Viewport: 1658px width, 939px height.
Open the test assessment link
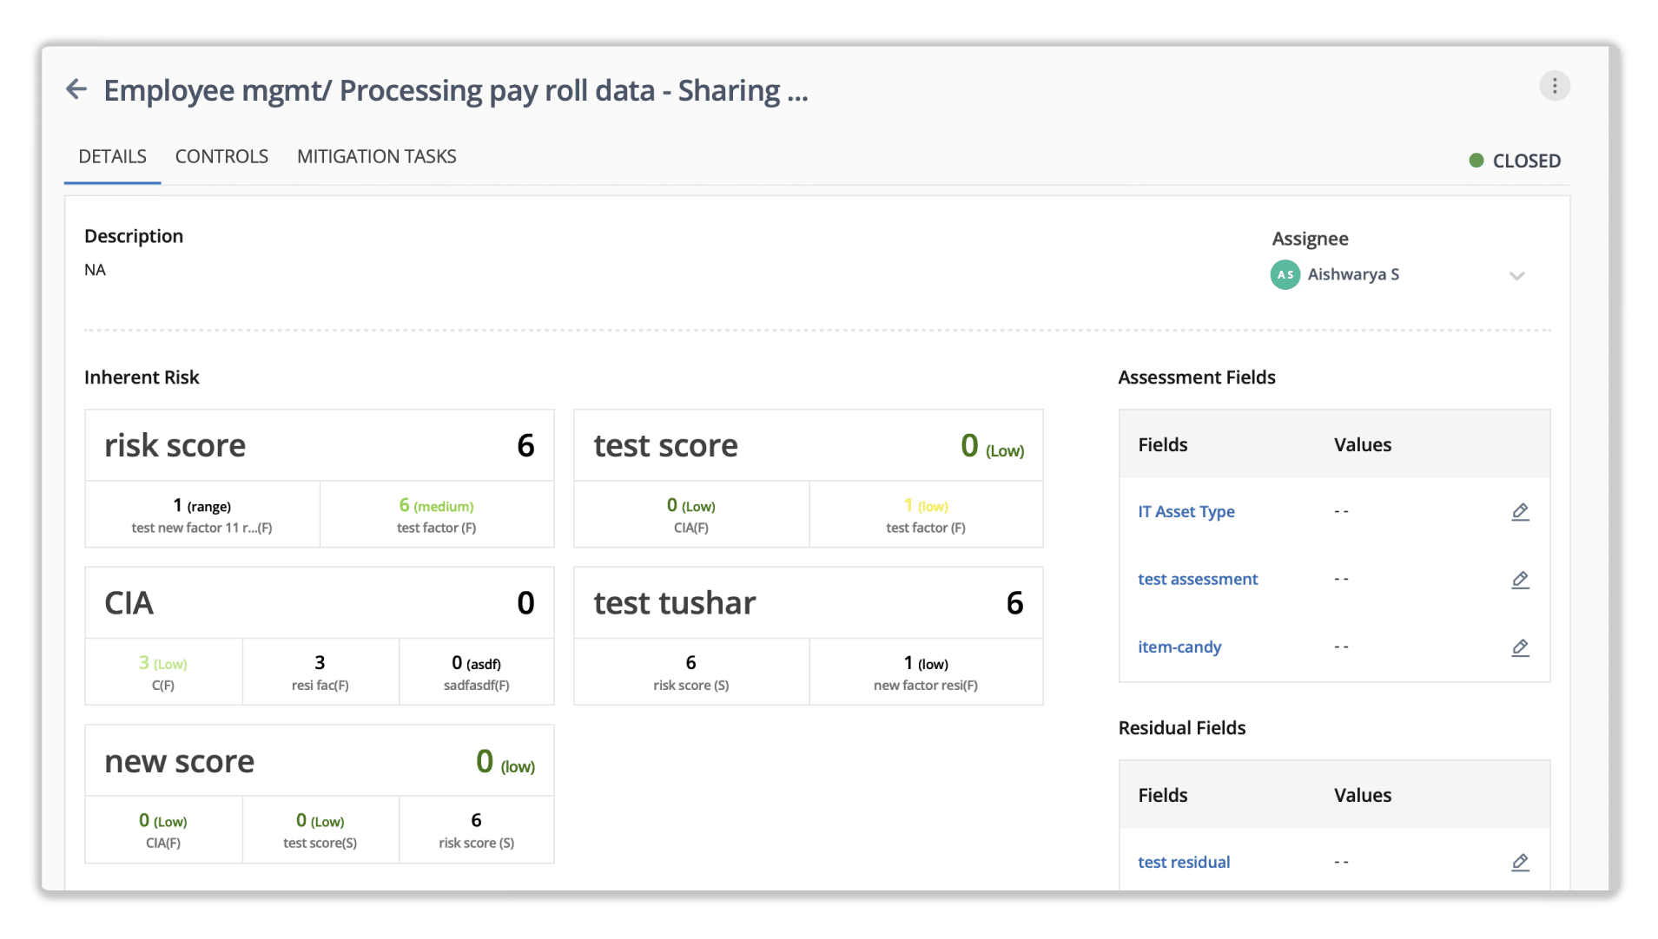(1197, 579)
